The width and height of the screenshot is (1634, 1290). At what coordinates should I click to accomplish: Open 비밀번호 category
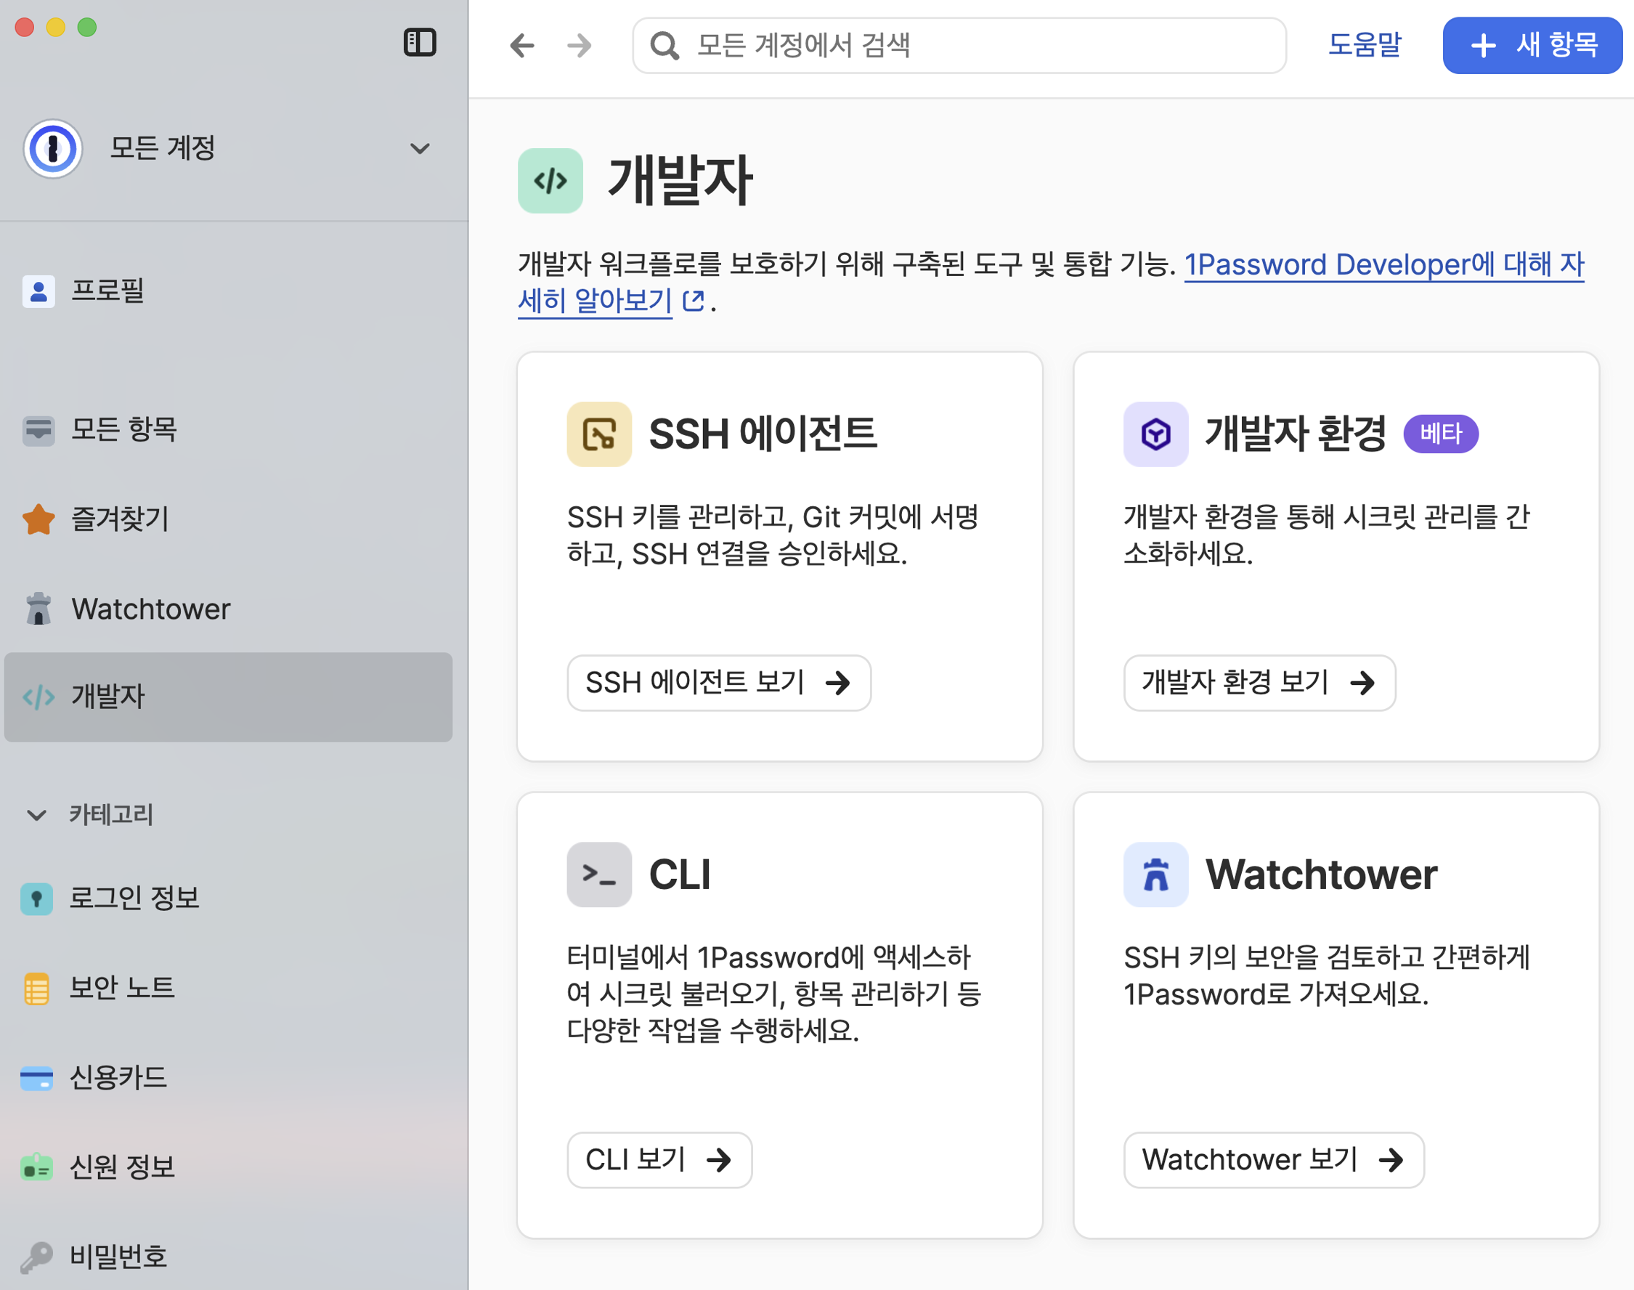[228, 1257]
